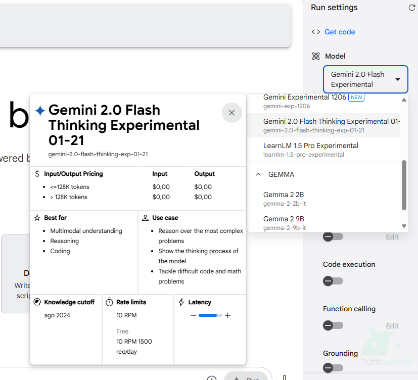The image size is (418, 380).
Task: Click the latency level bar
Action: pos(210,315)
